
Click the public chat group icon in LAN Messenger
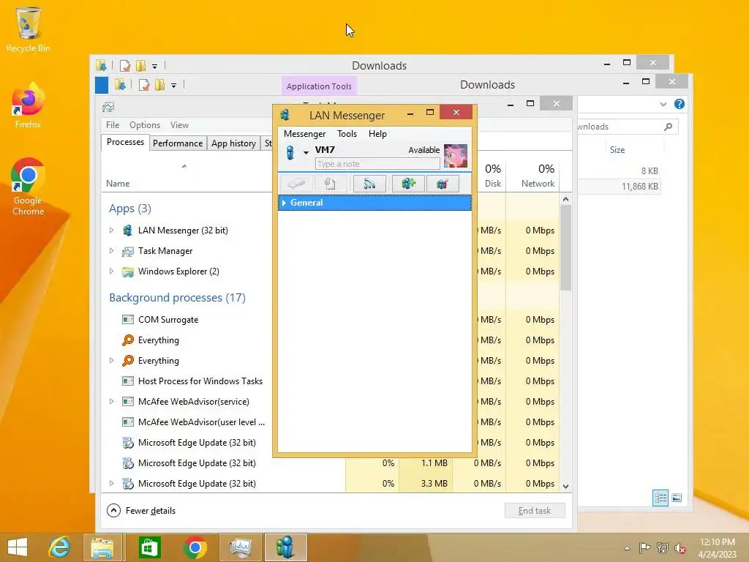(408, 184)
